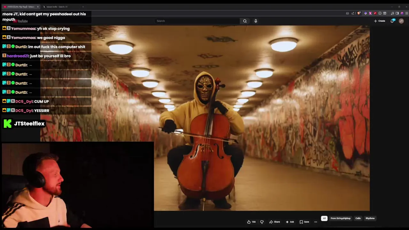Image resolution: width=409 pixels, height=230 pixels.
Task: Click chat message 'just be yourself lil bro'
Action: [50, 56]
